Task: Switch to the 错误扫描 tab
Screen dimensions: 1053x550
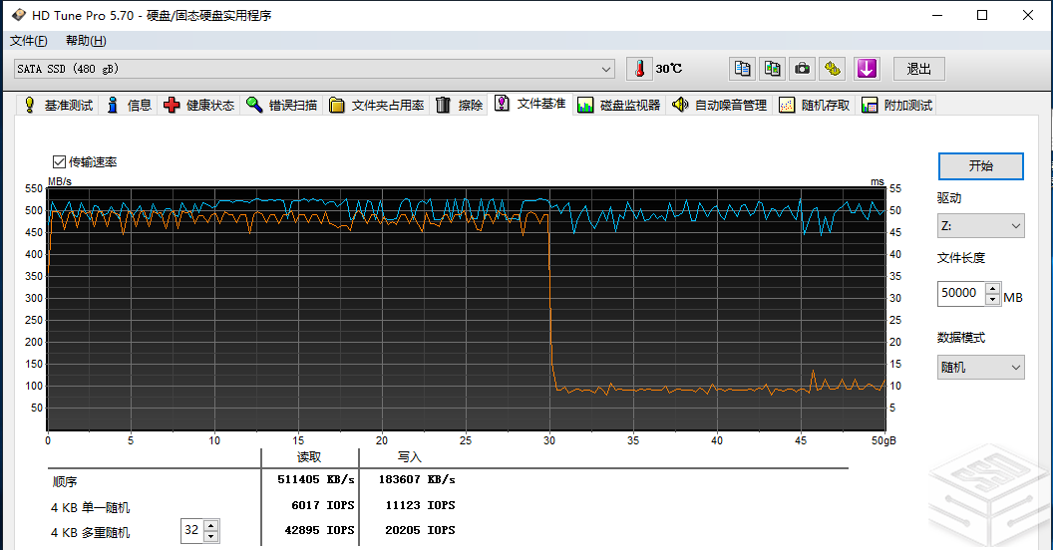Action: (x=282, y=105)
